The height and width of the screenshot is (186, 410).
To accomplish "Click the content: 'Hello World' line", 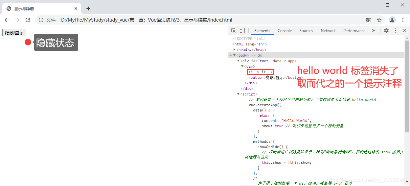I will (286, 121).
